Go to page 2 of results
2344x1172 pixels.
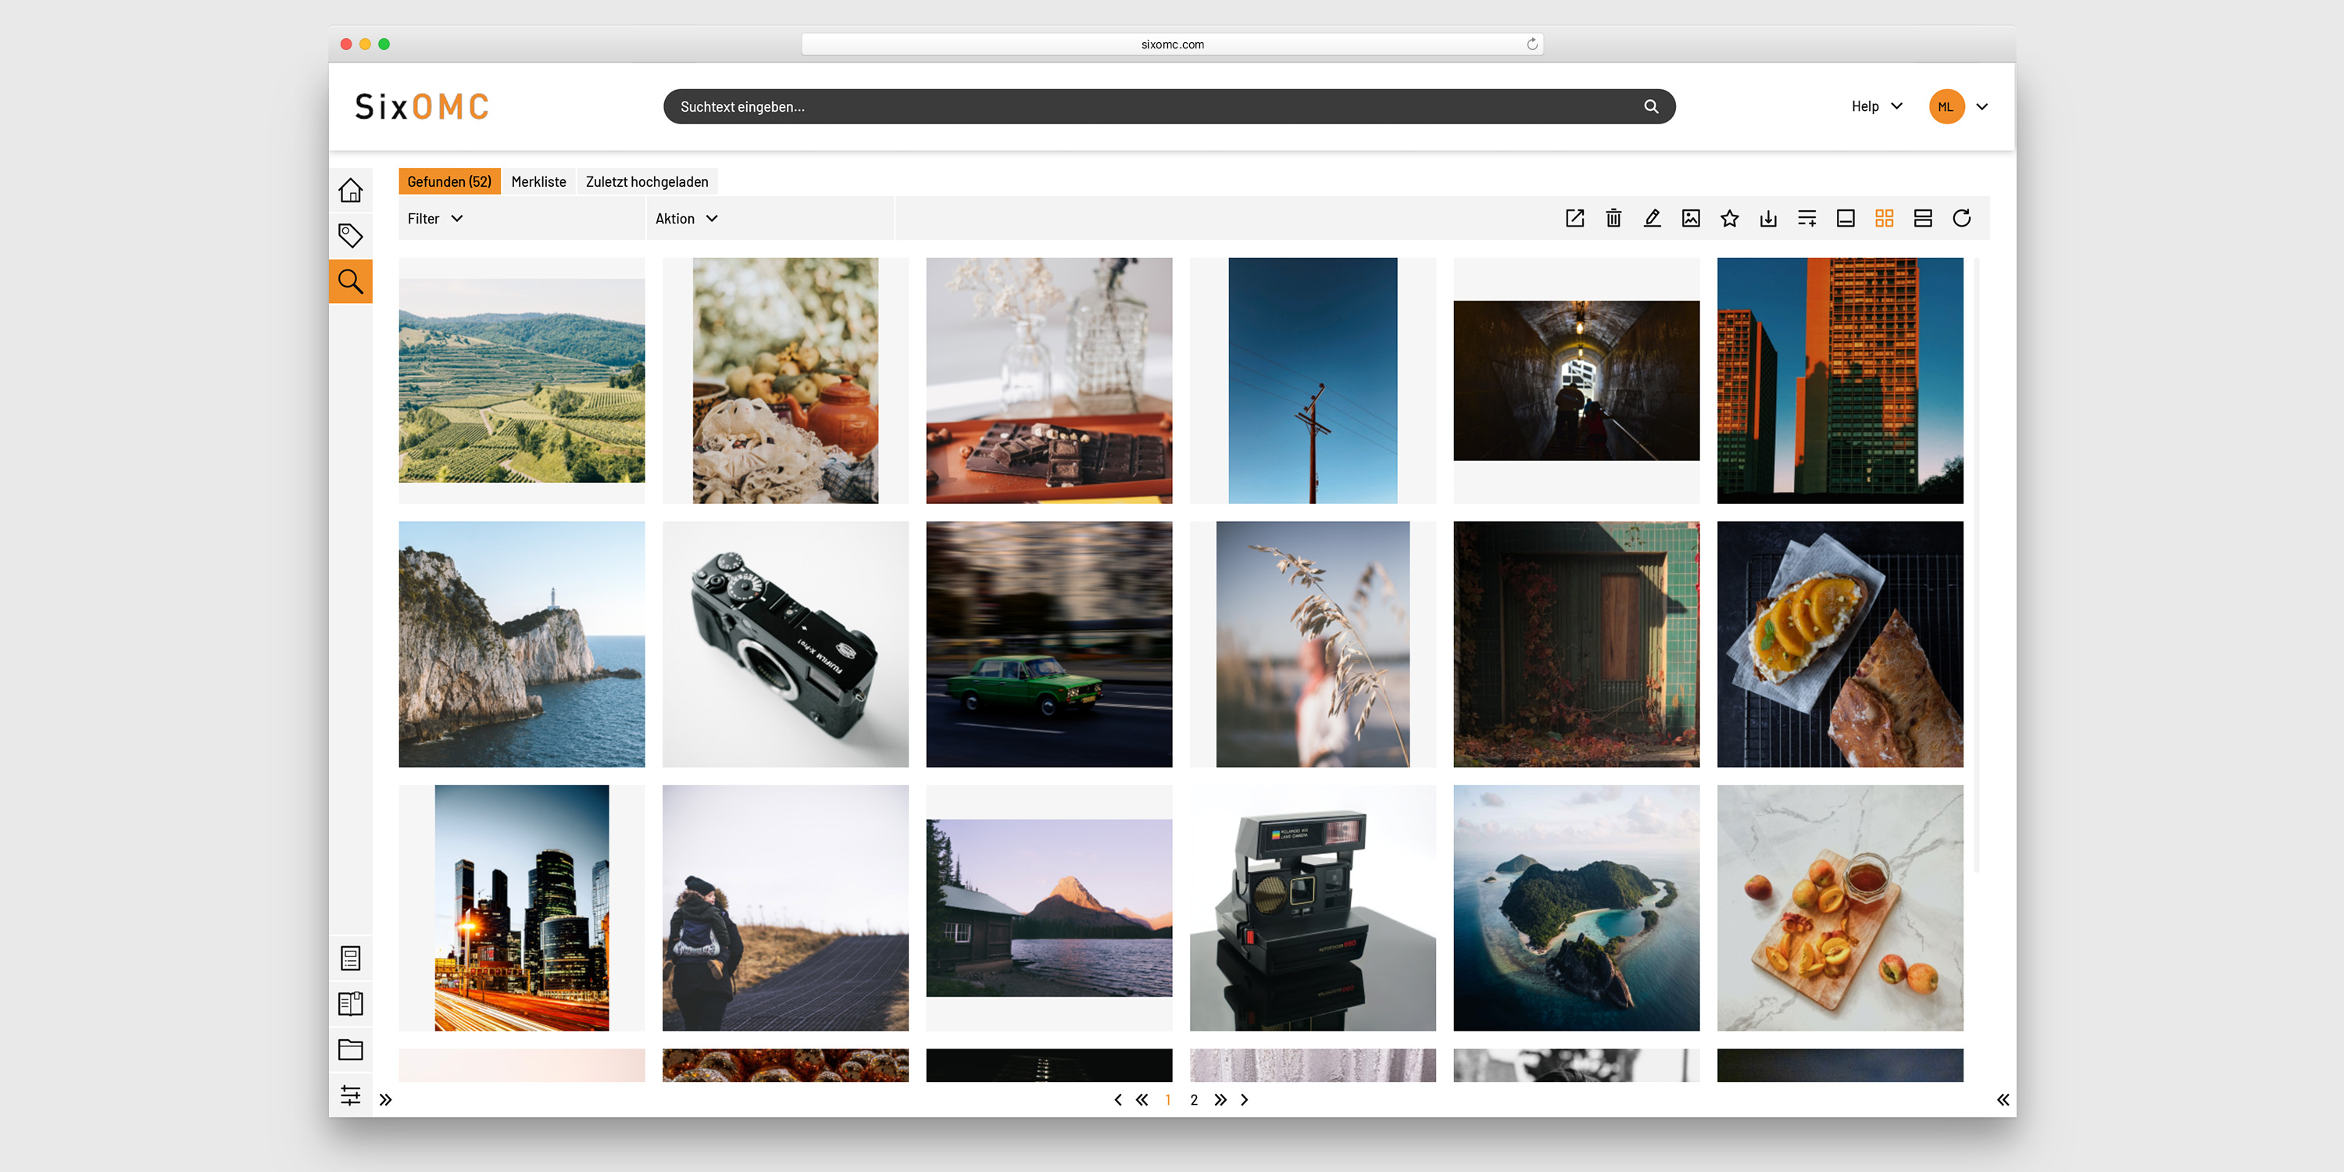1194,1100
